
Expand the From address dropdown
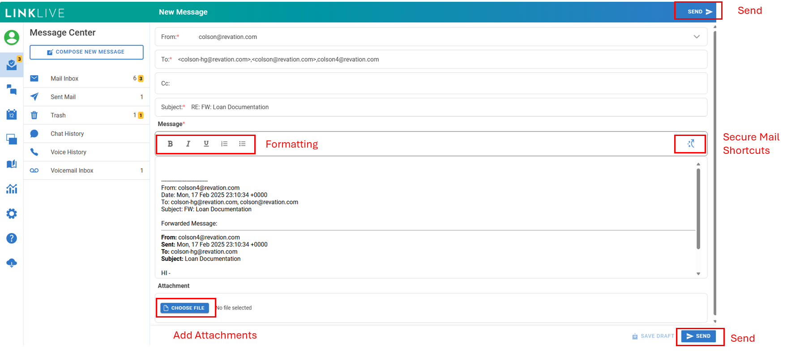pos(696,37)
